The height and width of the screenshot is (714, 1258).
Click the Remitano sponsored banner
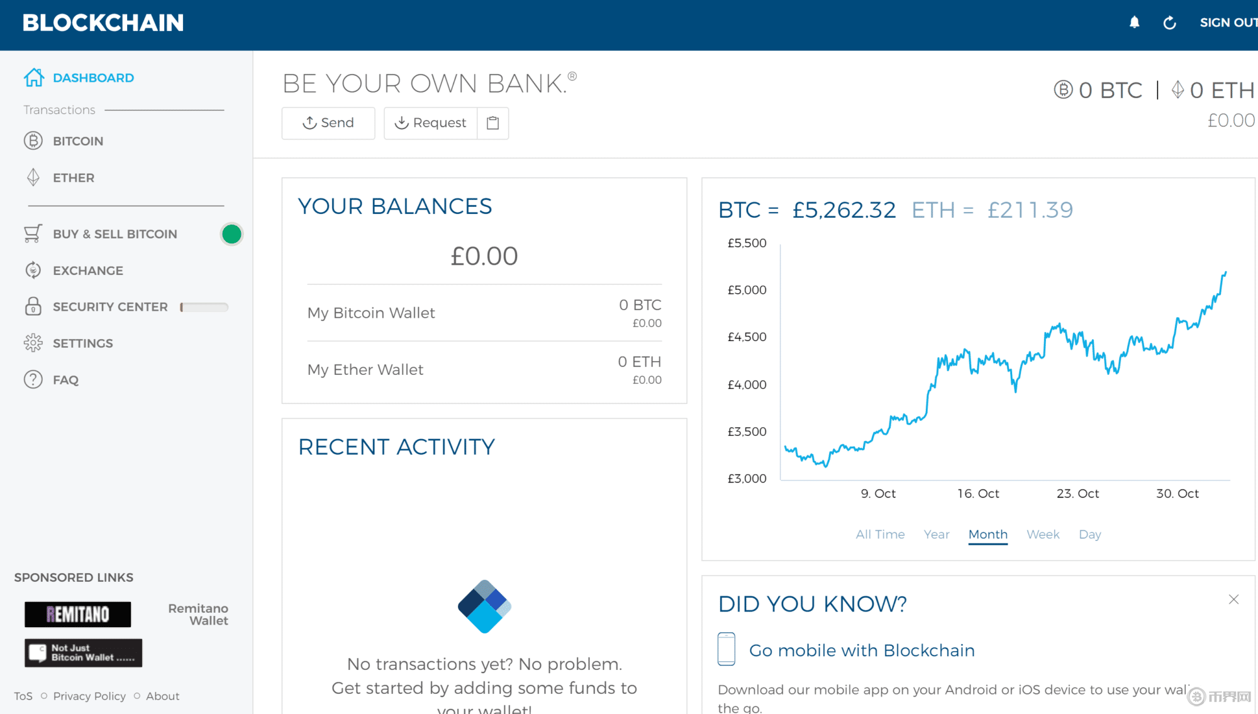tap(78, 614)
